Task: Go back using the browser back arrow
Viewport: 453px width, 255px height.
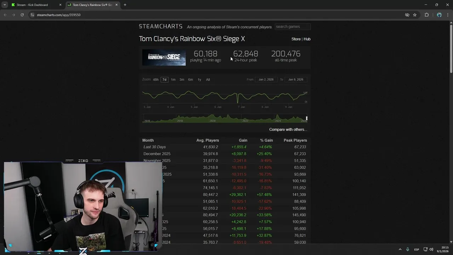Action: pyautogui.click(x=5, y=15)
